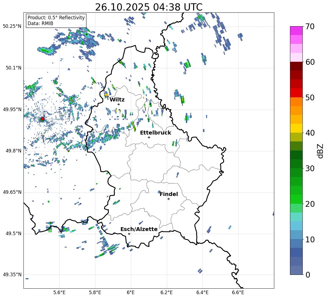Click the Ettelbruck station cross marker
The image size is (327, 298).
click(149, 137)
